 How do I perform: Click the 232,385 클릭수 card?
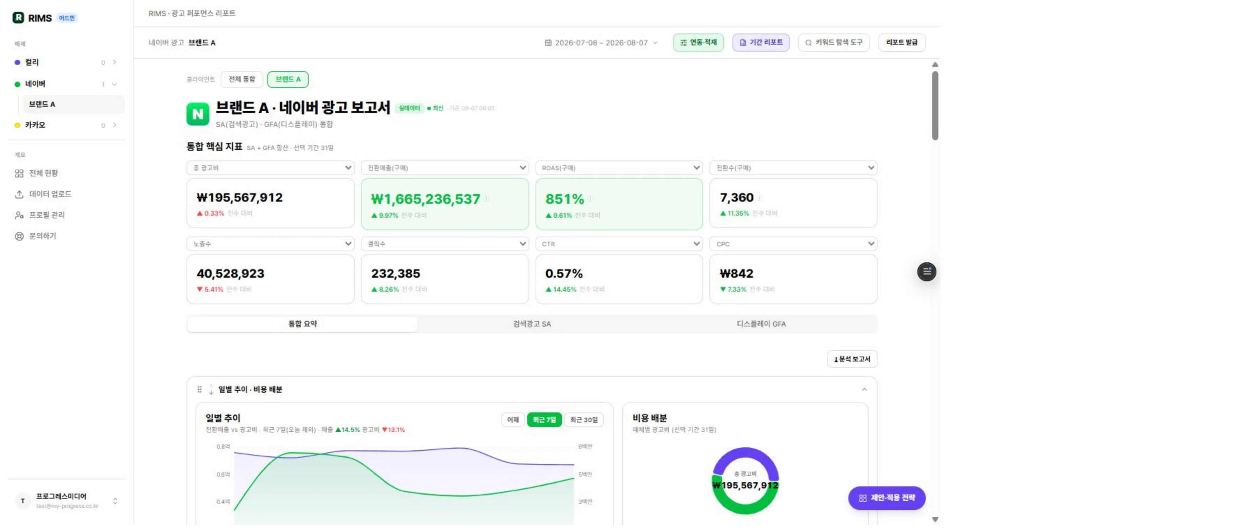pos(444,279)
